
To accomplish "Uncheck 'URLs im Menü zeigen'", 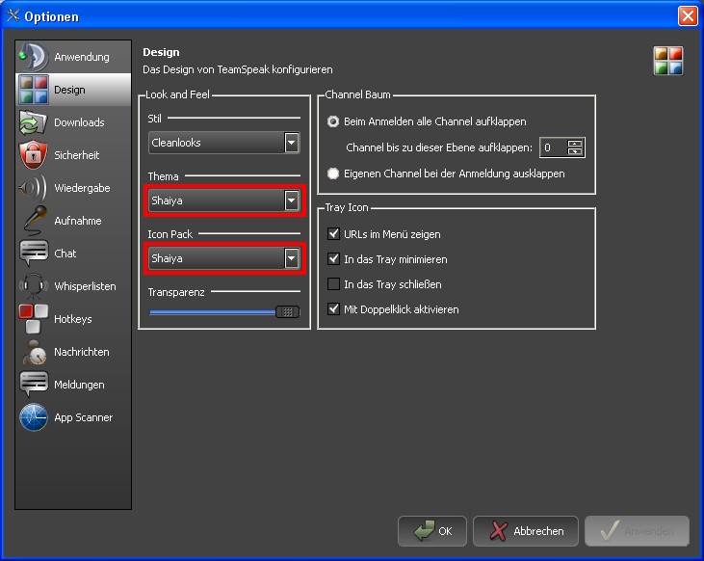I will point(334,234).
